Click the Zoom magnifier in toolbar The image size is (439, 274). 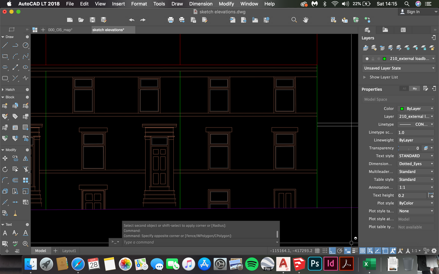pyautogui.click(x=294, y=20)
